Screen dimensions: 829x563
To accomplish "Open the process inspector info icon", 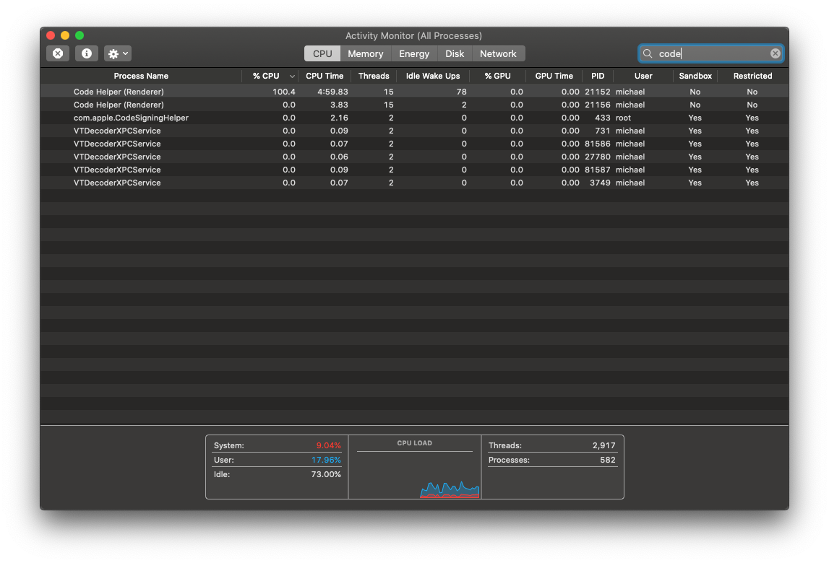I will pos(86,53).
